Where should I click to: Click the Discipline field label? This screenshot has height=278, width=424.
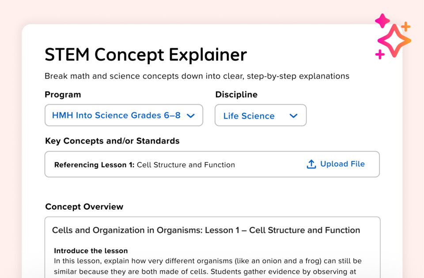[236, 94]
